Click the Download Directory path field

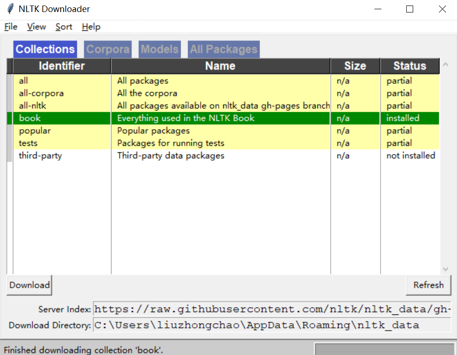coord(272,325)
